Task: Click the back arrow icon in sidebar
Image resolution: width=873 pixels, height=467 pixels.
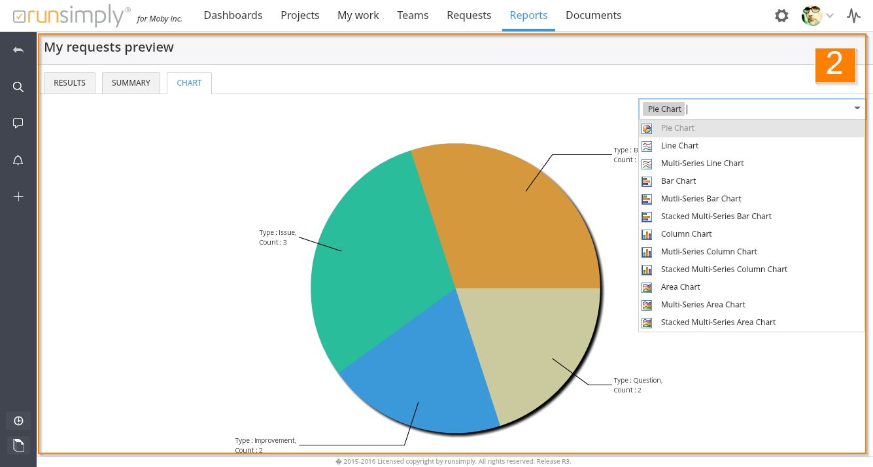Action: pyautogui.click(x=18, y=50)
